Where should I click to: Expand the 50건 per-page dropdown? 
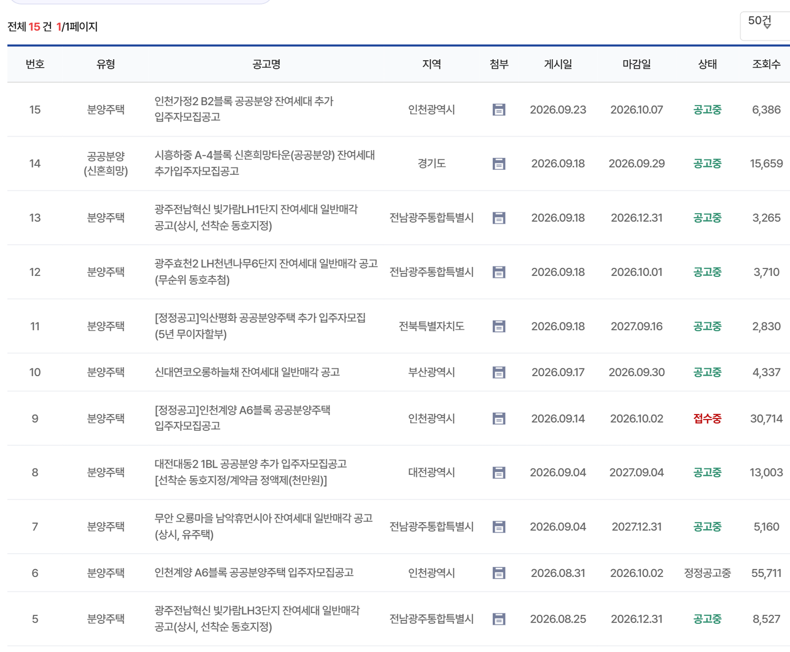[x=765, y=26]
